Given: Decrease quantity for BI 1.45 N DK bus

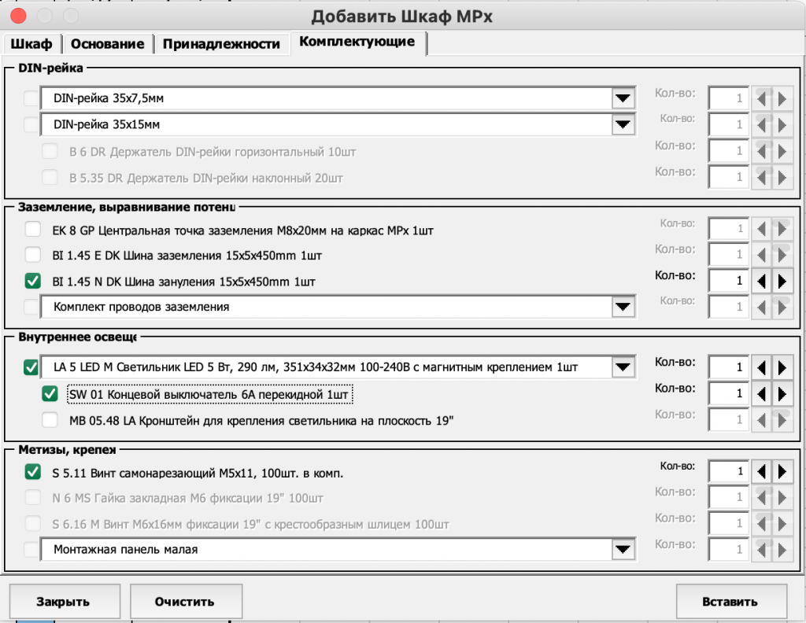Looking at the screenshot, I should tap(762, 280).
